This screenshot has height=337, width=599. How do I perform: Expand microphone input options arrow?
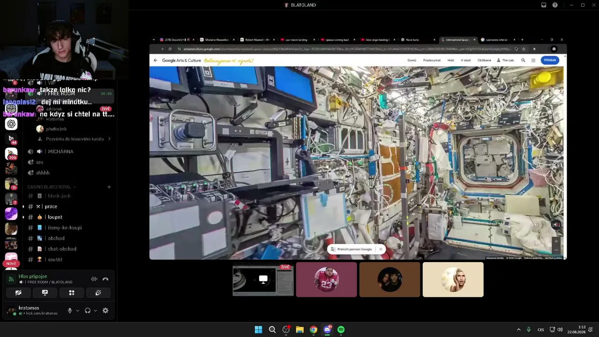[78, 310]
